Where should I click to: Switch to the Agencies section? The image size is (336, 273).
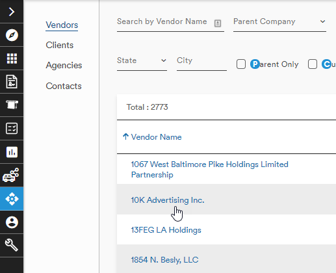coord(64,65)
